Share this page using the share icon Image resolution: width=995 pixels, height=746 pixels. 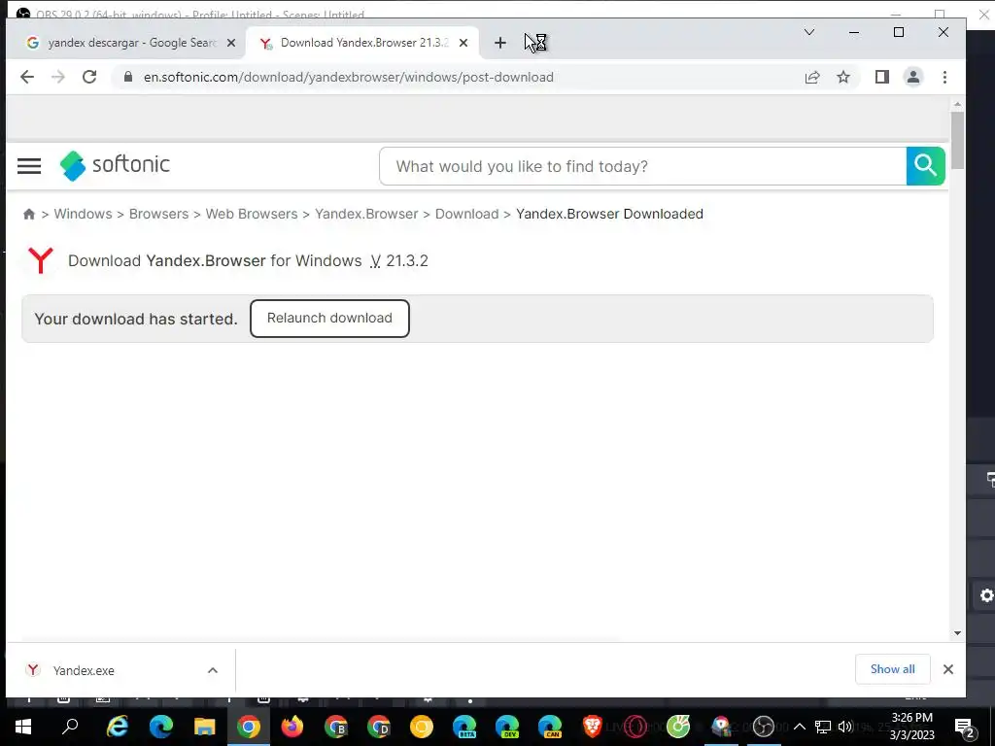812,77
